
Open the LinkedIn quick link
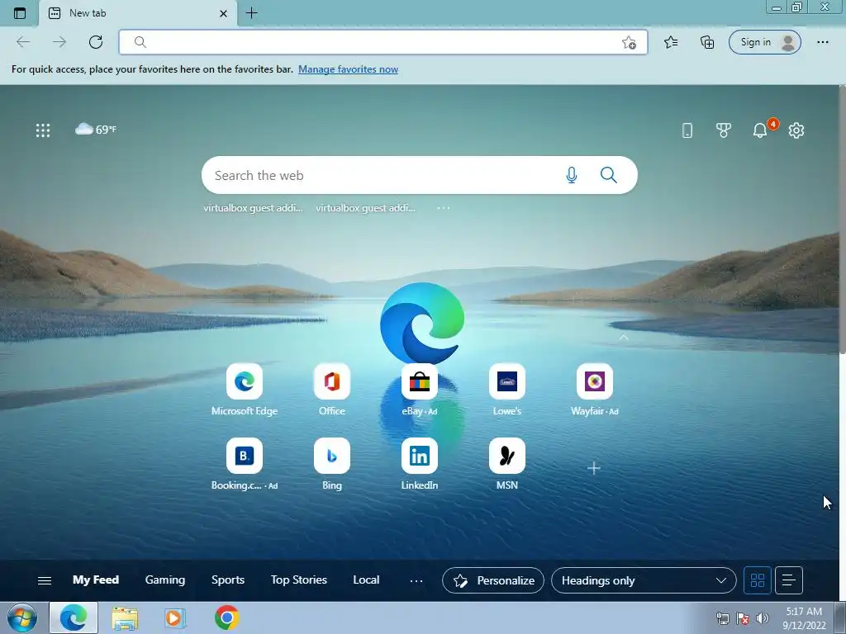click(419, 465)
